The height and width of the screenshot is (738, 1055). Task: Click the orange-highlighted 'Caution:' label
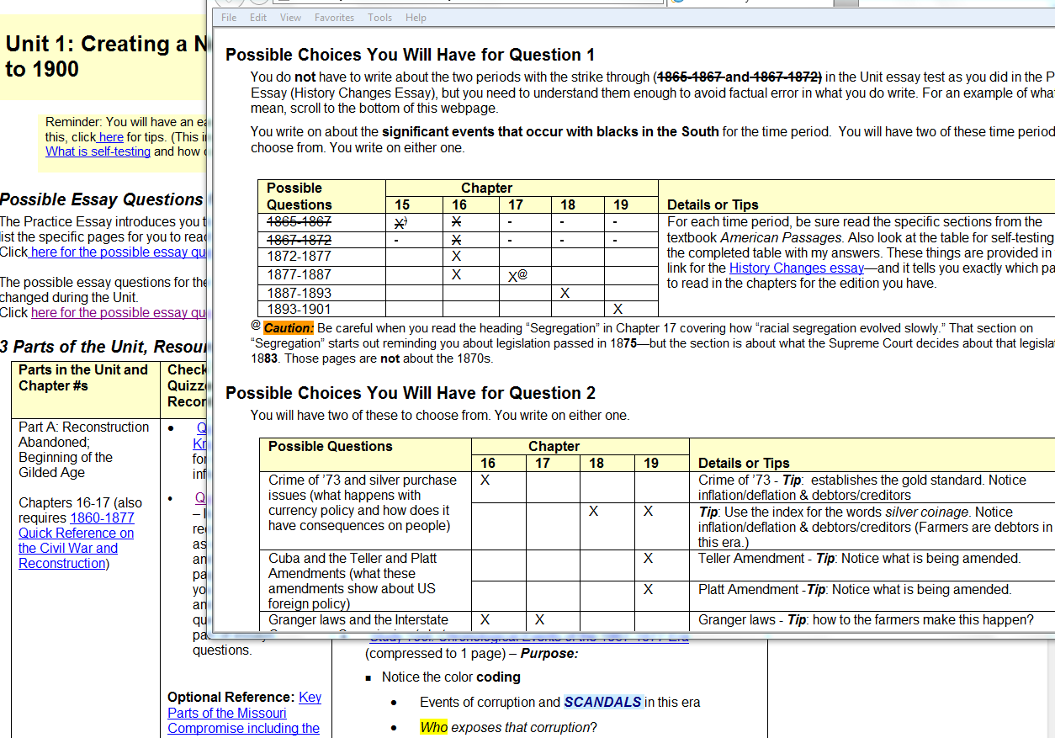(289, 328)
